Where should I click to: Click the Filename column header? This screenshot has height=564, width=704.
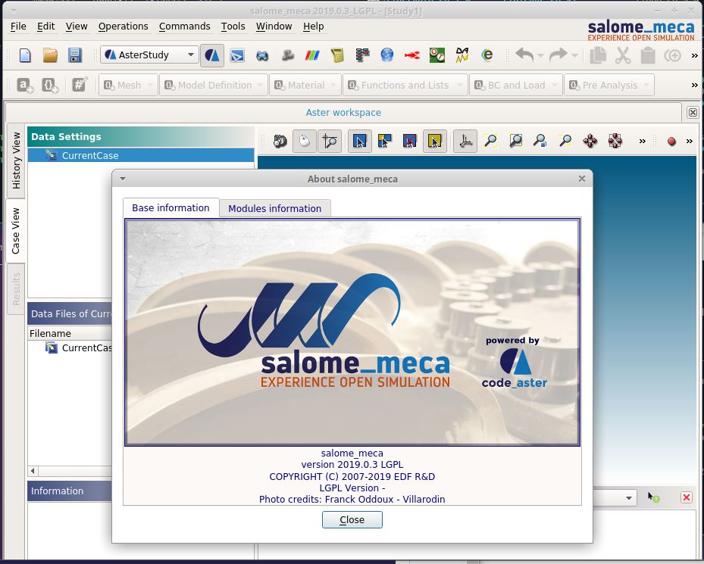click(70, 333)
